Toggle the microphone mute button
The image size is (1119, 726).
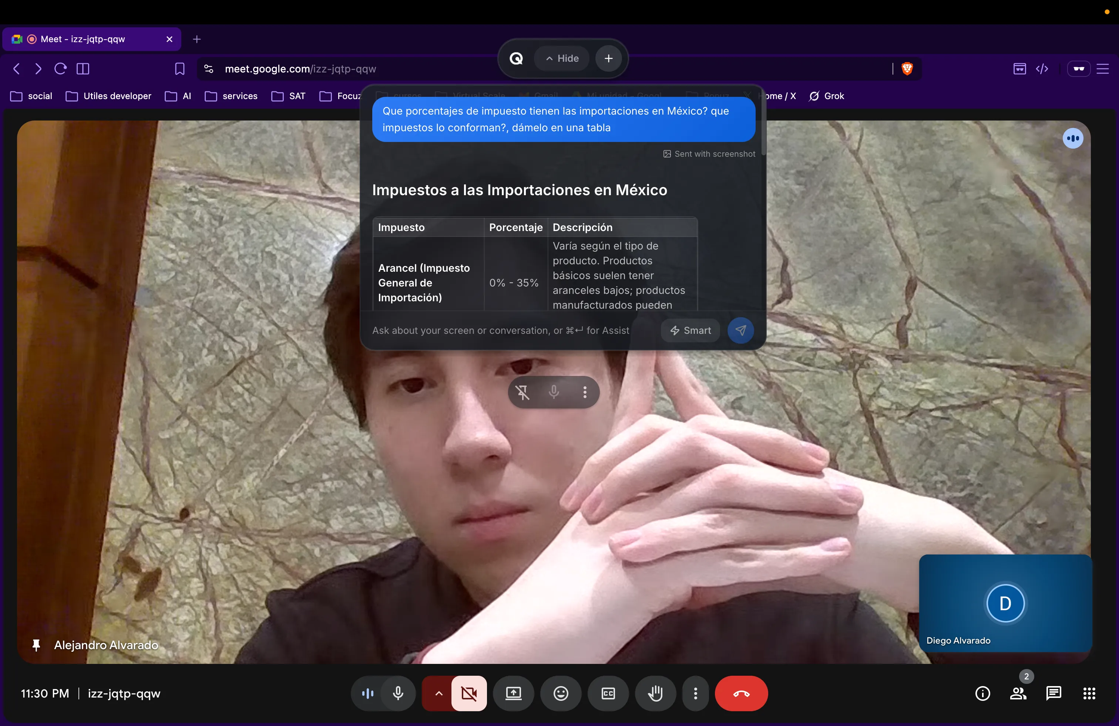(398, 693)
